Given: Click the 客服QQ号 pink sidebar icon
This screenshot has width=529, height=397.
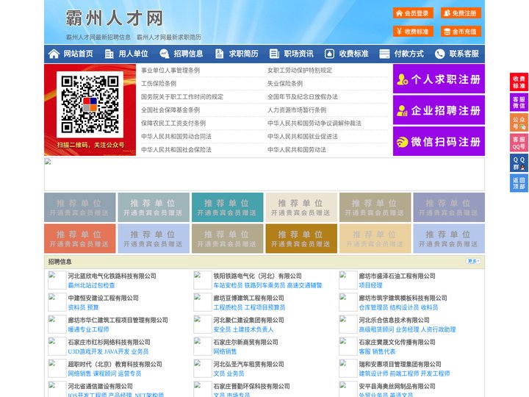Looking at the screenshot, I should click(x=519, y=143).
